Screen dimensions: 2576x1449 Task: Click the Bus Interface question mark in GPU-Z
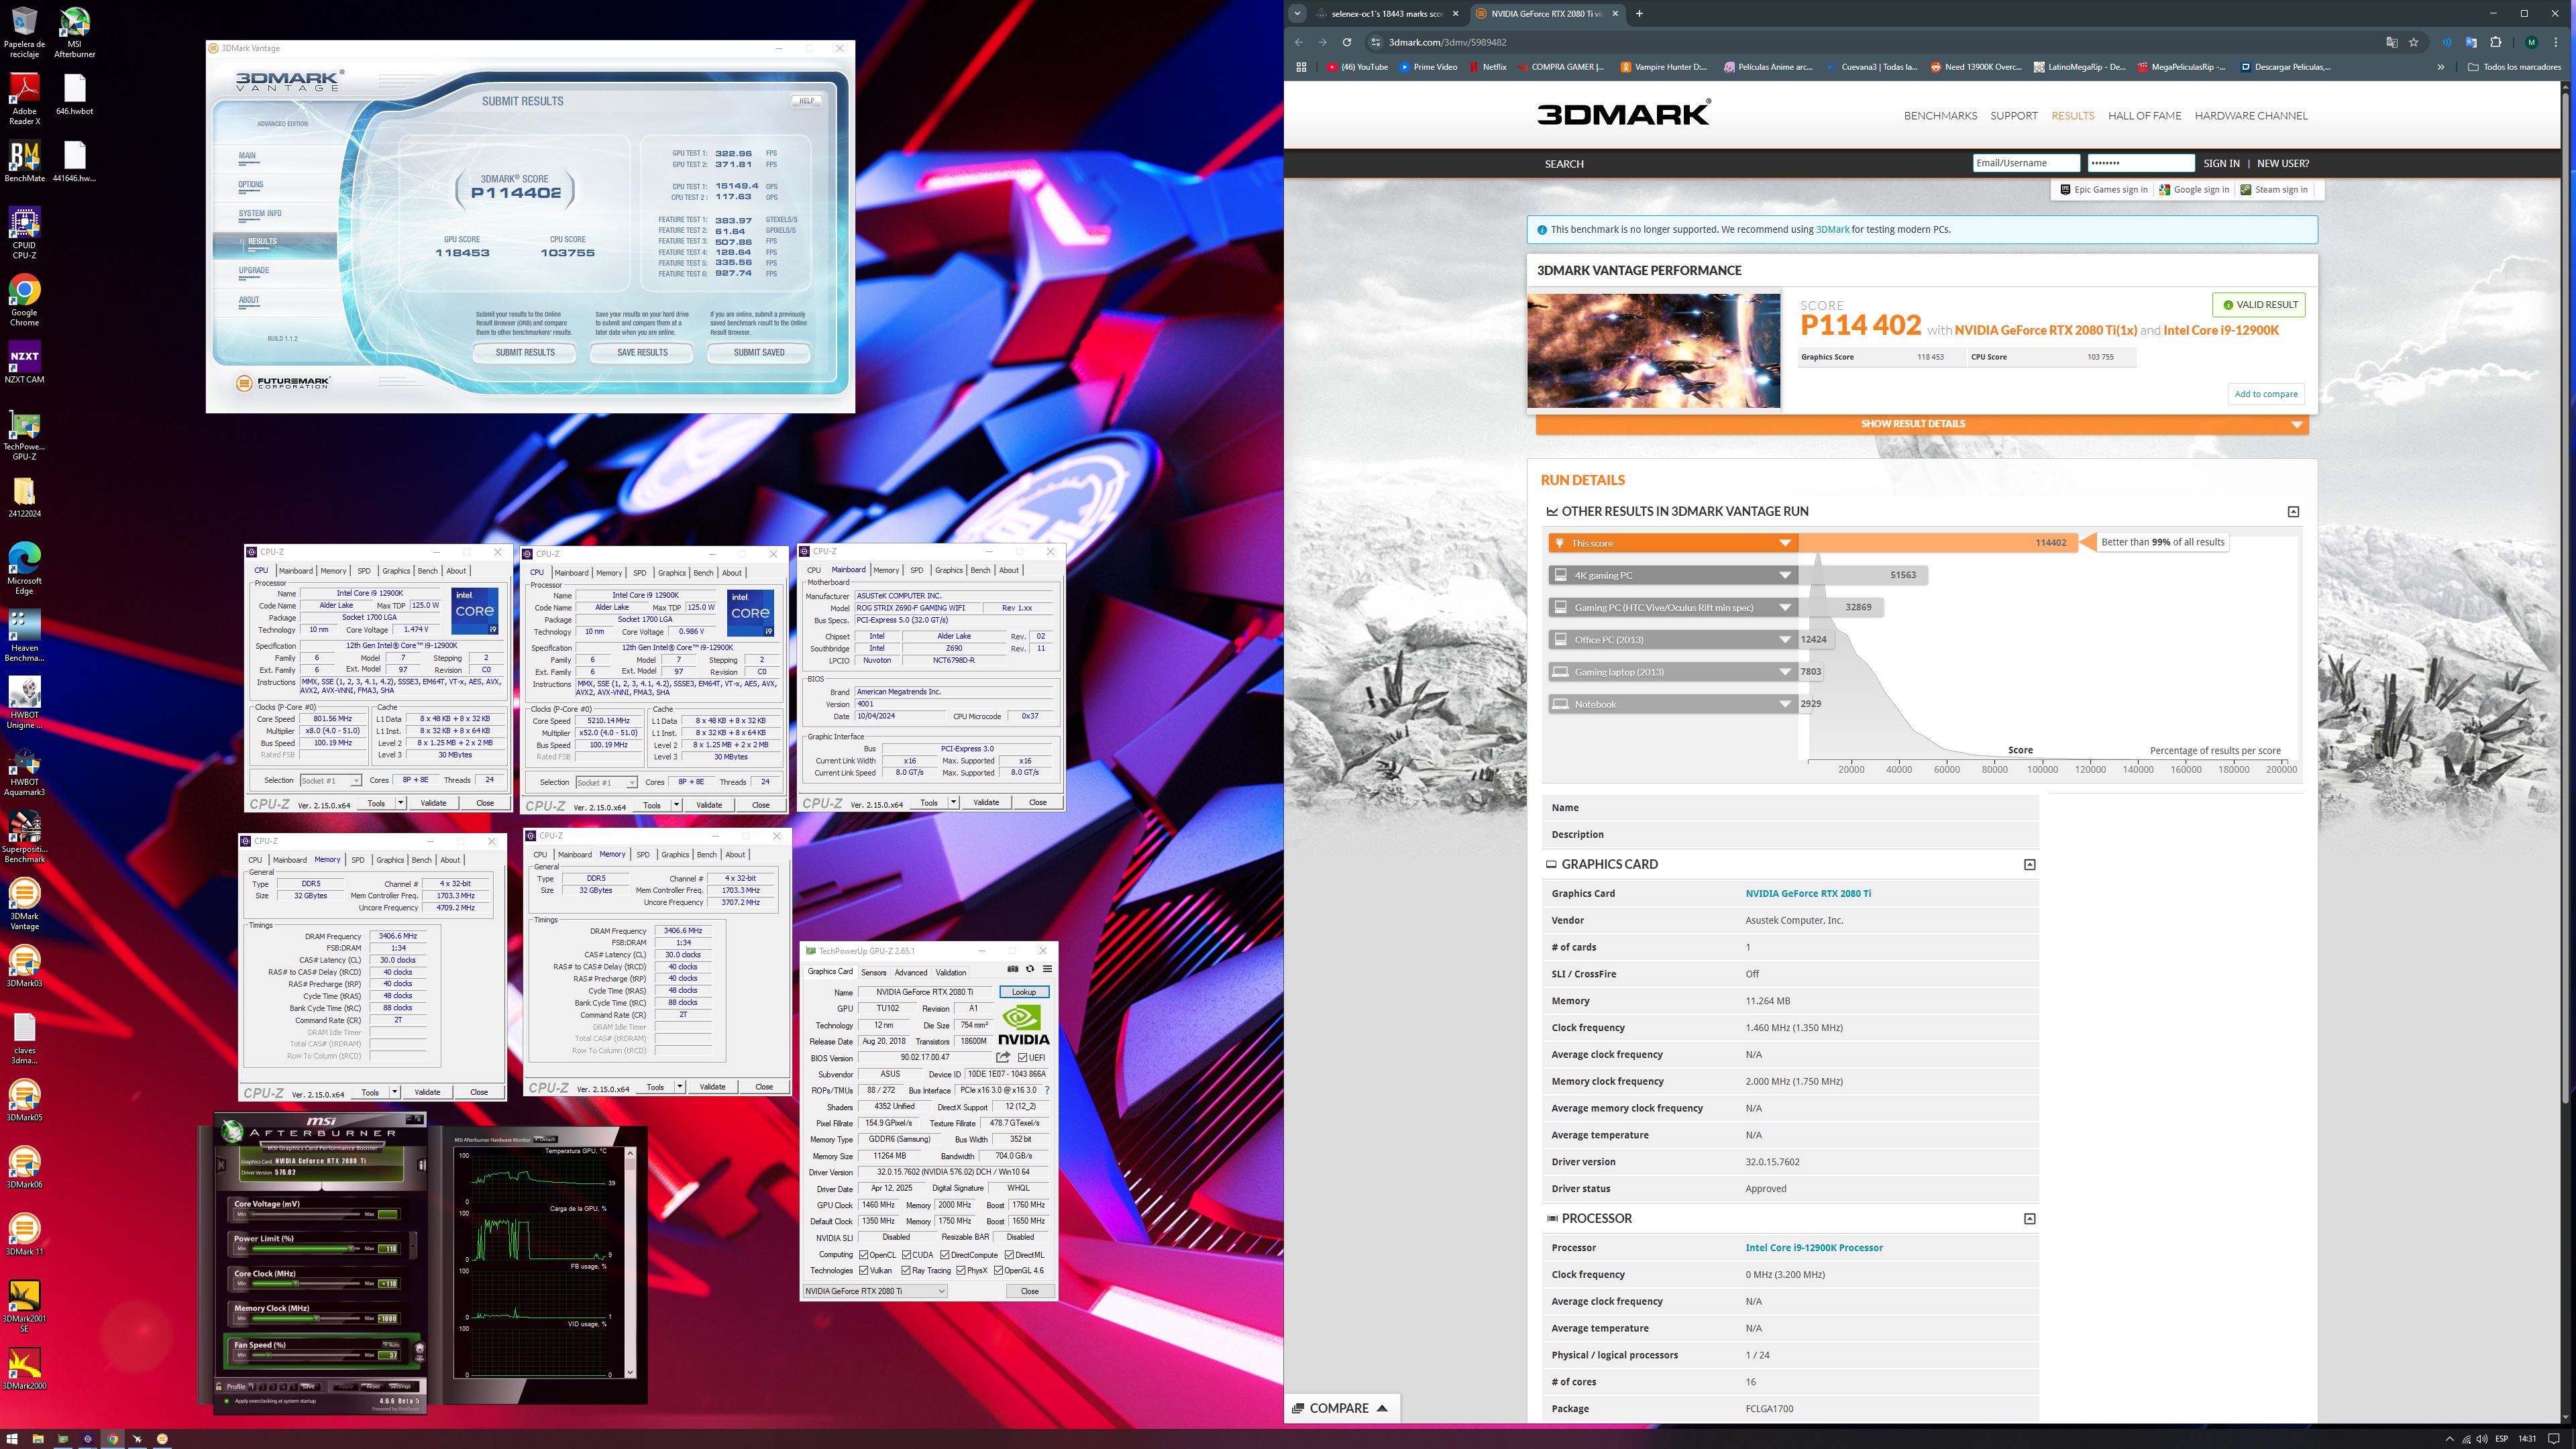(1047, 1090)
